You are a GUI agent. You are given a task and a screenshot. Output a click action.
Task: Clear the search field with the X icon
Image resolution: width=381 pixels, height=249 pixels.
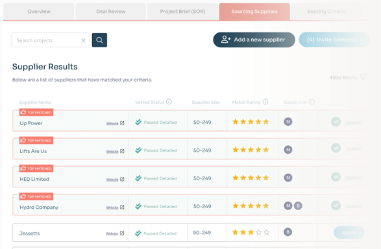click(x=83, y=40)
